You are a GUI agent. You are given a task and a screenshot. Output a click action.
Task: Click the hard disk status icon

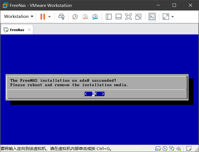[x=158, y=148]
